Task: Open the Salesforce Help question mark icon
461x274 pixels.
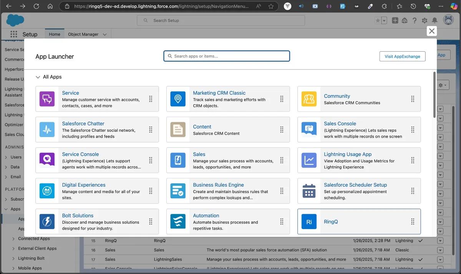Action: pyautogui.click(x=415, y=20)
